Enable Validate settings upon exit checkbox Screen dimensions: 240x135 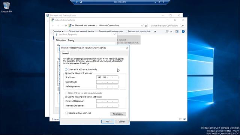(x=67, y=113)
